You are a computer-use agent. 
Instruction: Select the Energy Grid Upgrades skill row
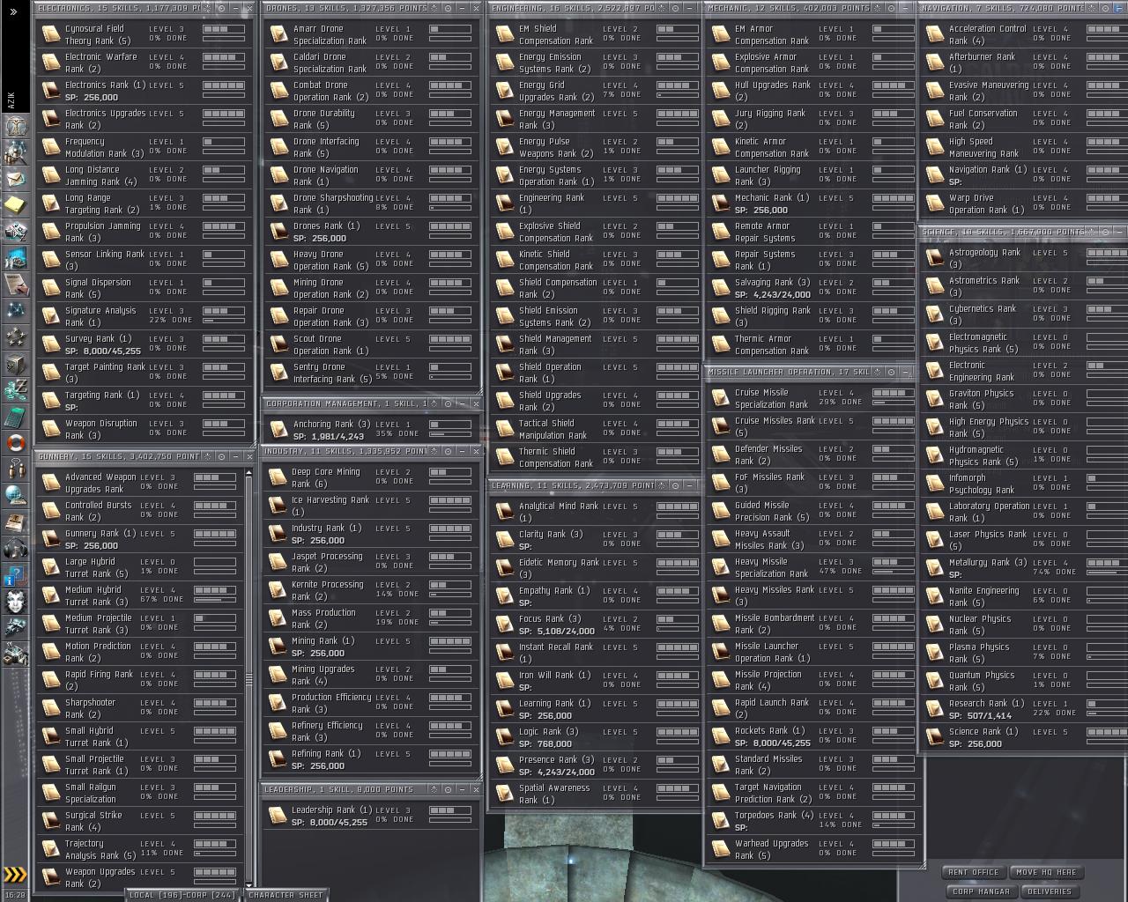[596, 91]
